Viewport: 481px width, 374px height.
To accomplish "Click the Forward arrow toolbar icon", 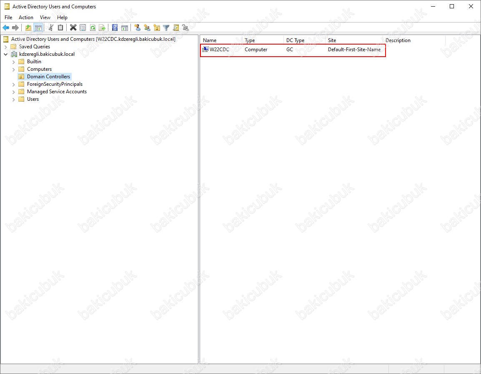I will click(x=15, y=28).
